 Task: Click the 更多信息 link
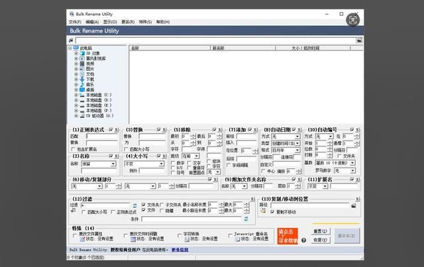180,250
